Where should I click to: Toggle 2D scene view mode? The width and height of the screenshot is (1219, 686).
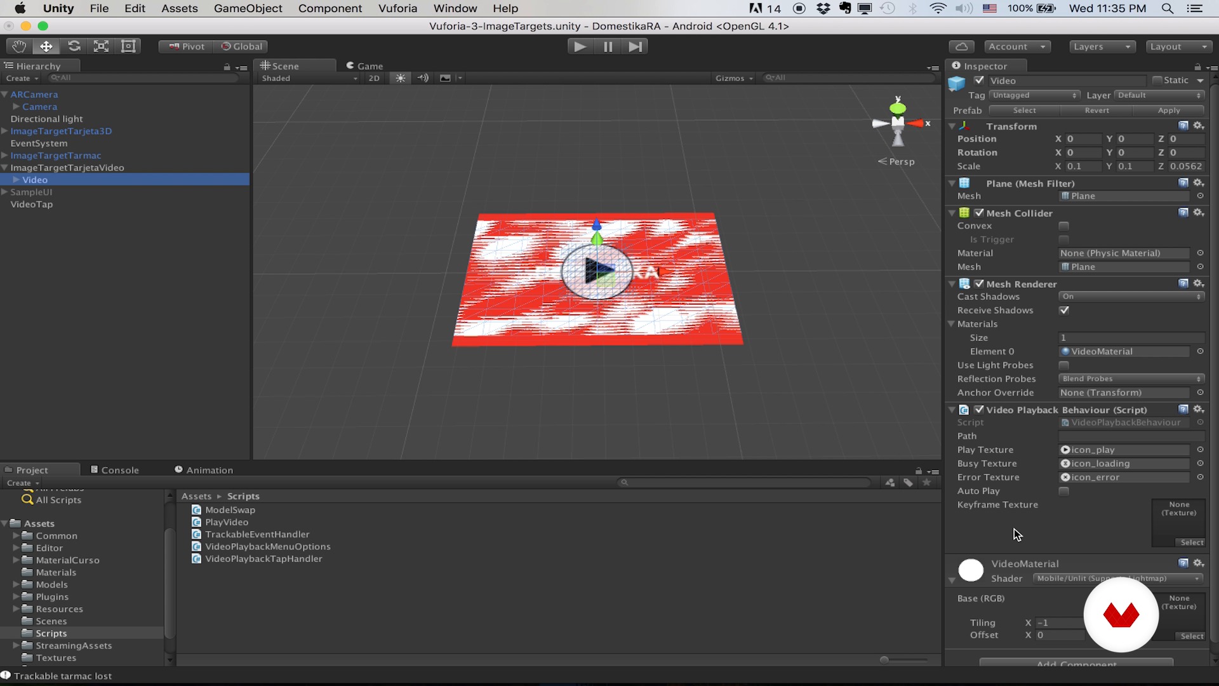(x=374, y=78)
